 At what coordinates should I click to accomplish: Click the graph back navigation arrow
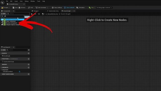(35, 14)
